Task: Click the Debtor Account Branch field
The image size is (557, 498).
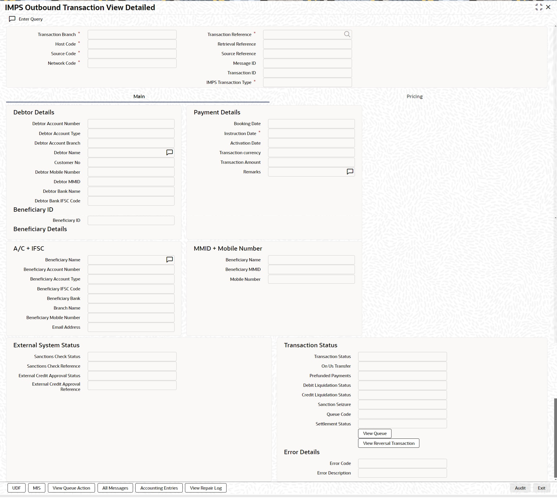Action: pos(131,143)
